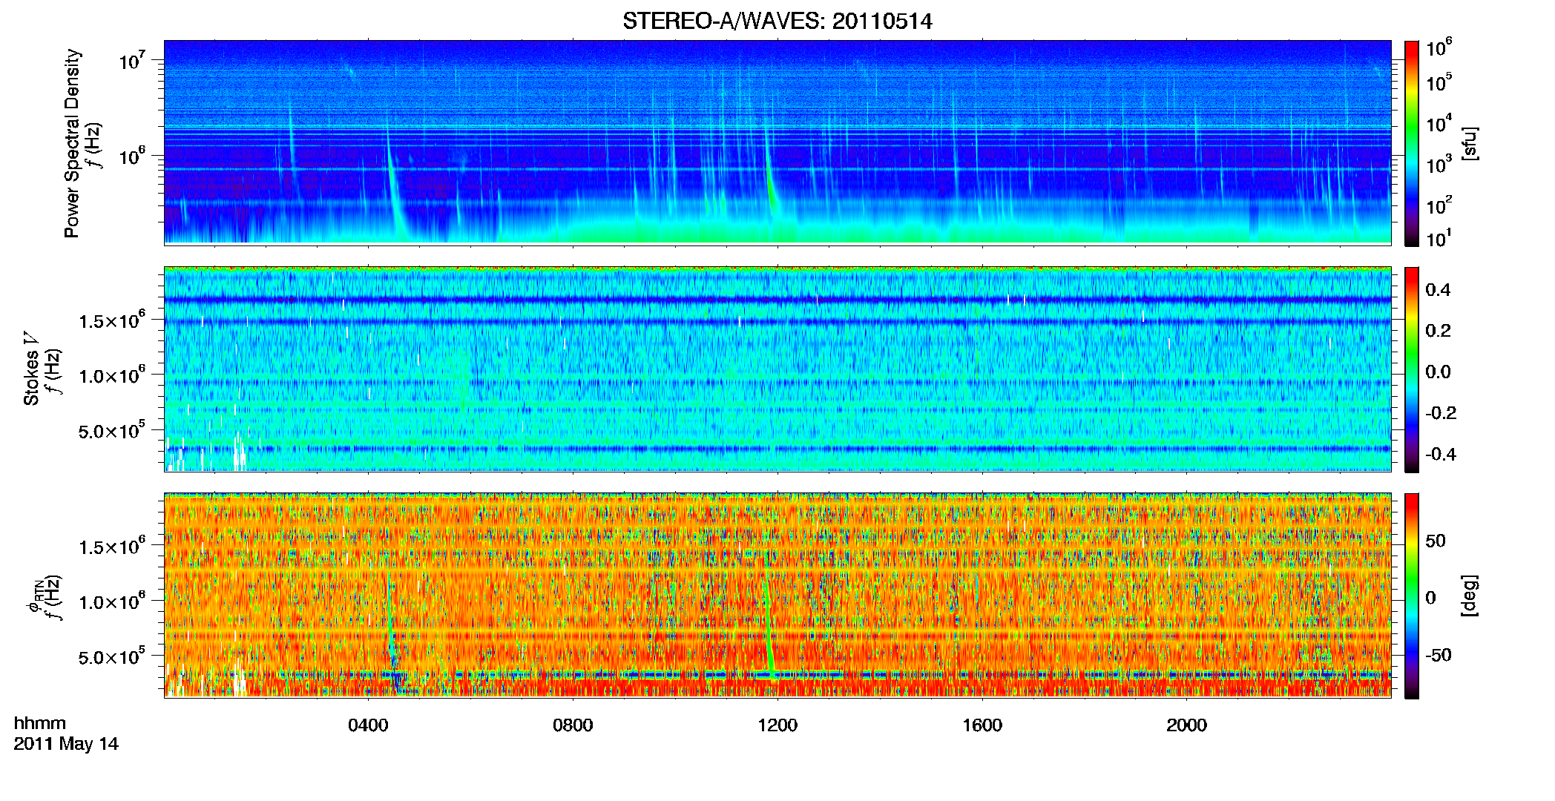Screen dimensions: 1555x801
Task: Click the 1200 time tick label
Action: pos(777,725)
